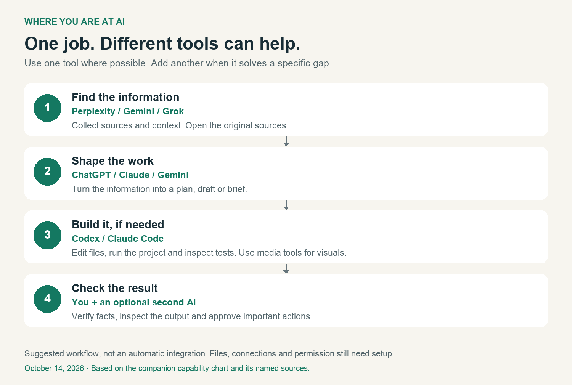Click the green number 1 circle badge
The image size is (572, 385).
[x=47, y=108]
